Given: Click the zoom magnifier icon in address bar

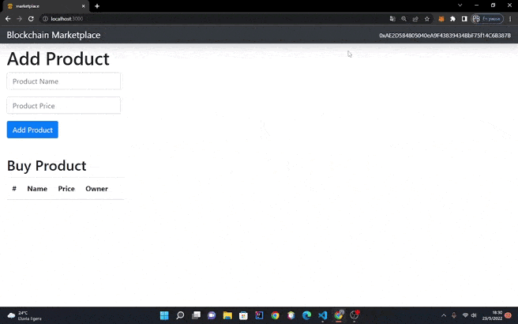Looking at the screenshot, I should point(404,19).
